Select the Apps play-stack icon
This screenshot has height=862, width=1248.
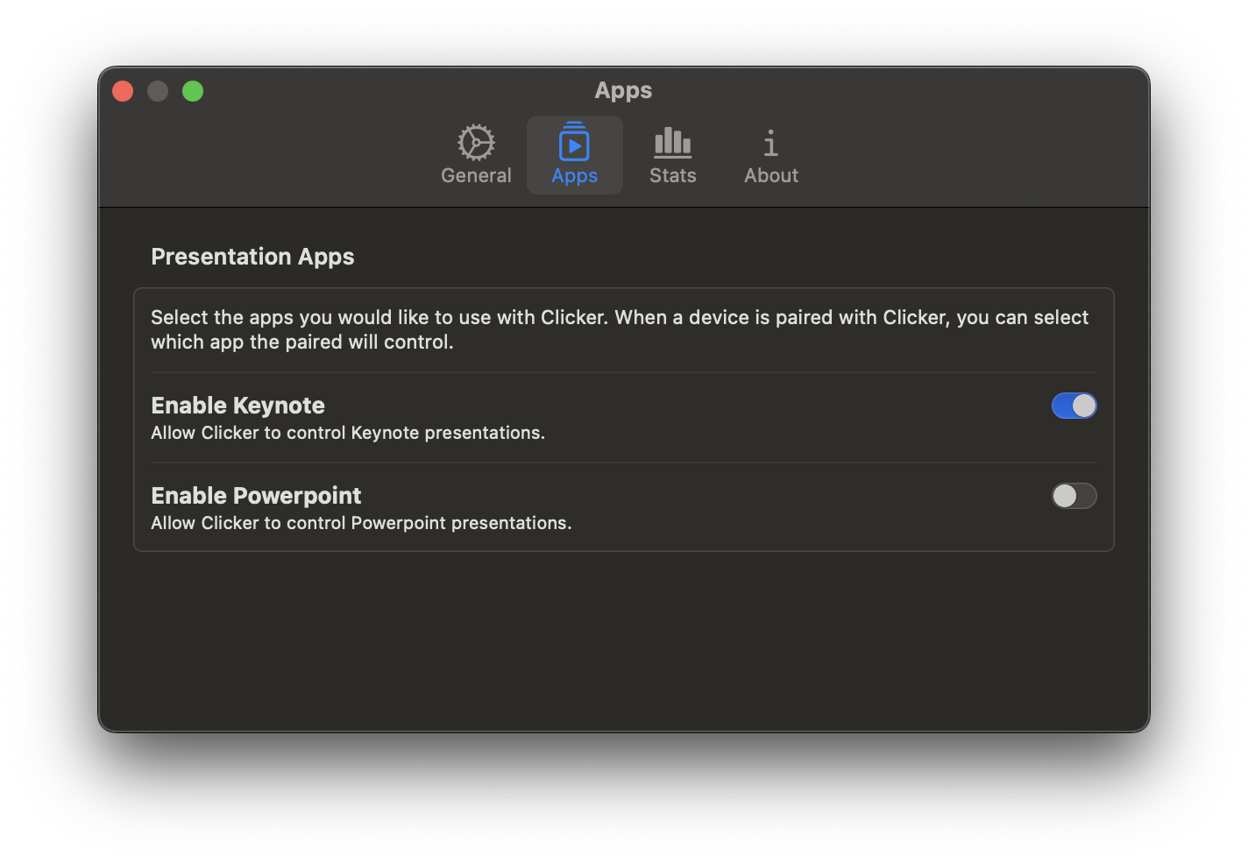[x=574, y=142]
